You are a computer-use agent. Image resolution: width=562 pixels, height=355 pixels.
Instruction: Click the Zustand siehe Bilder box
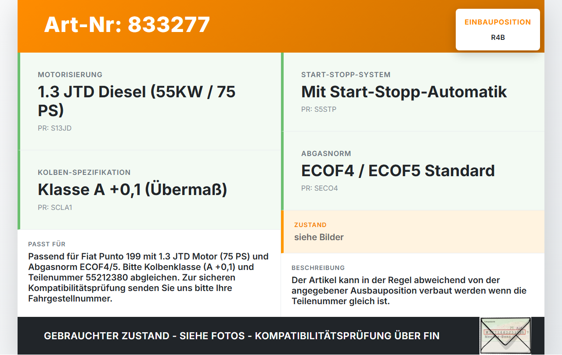(413, 232)
